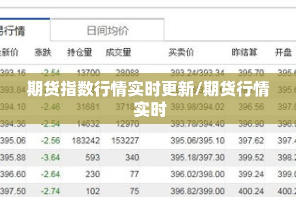The image size is (296, 197).
Task: Click the 400.24 previous settlement value
Action: 251,192
